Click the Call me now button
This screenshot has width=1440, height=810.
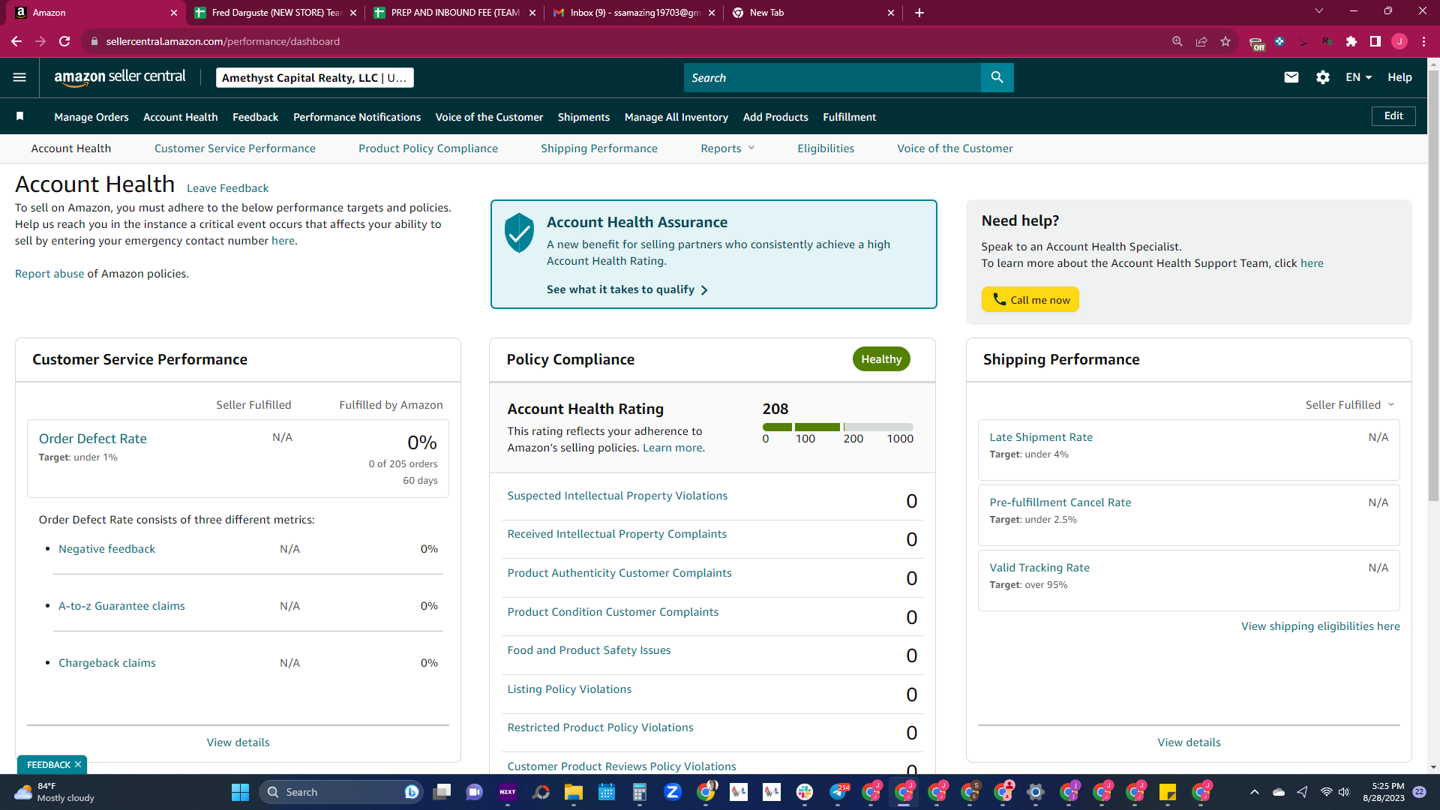[1030, 299]
